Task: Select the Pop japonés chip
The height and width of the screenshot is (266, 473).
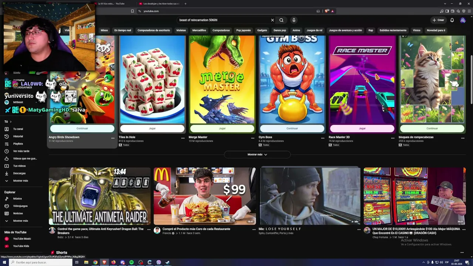Action: (244, 30)
